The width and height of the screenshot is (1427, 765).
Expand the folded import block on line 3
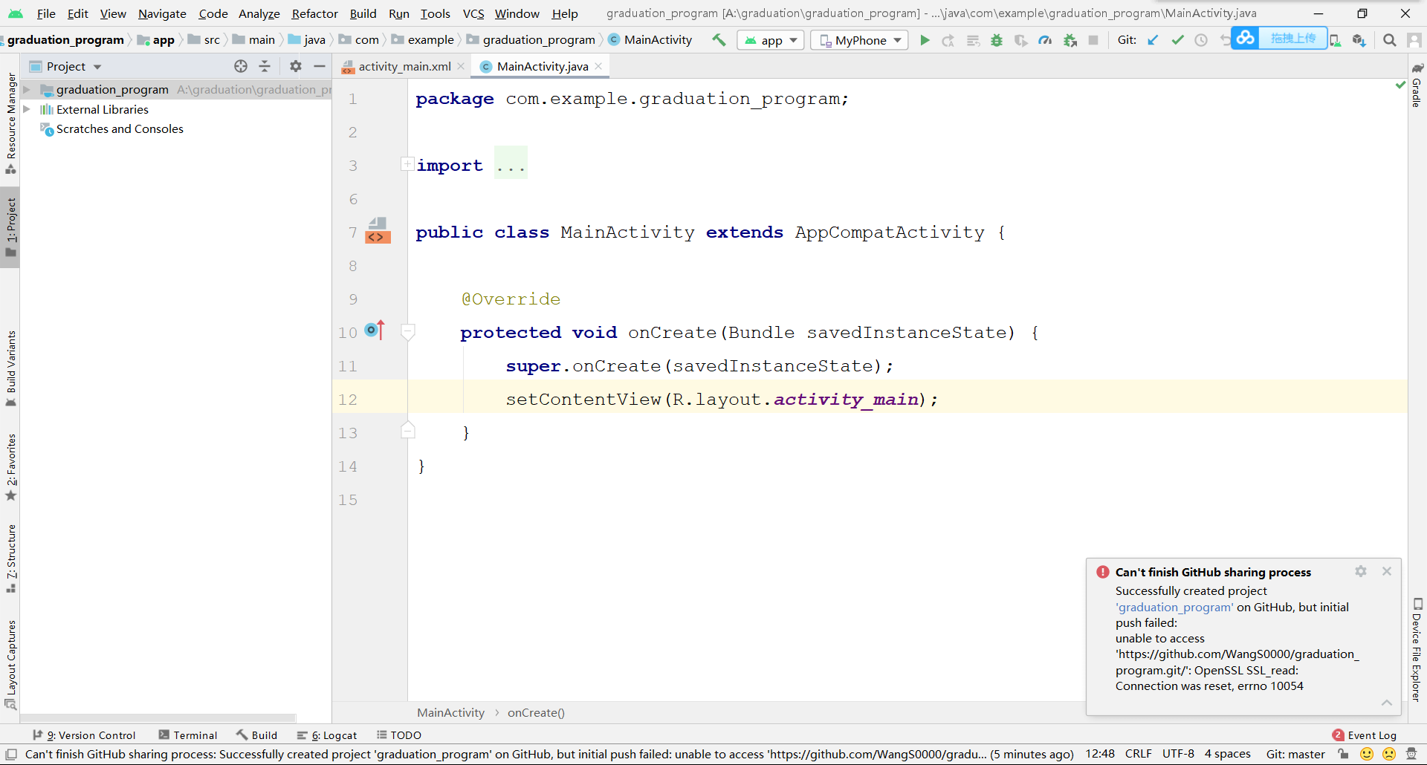(407, 163)
